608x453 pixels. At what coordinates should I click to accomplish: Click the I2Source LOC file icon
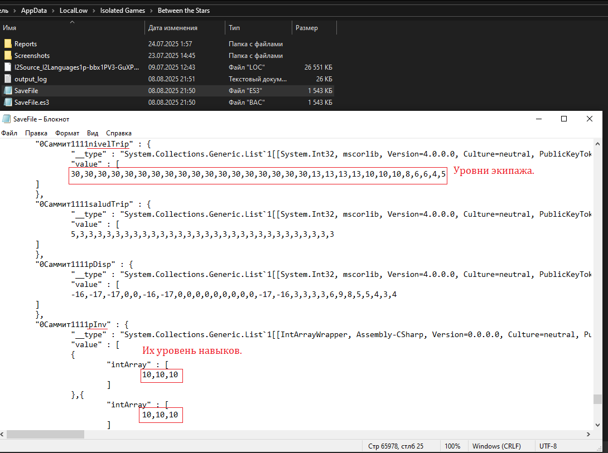[8, 67]
